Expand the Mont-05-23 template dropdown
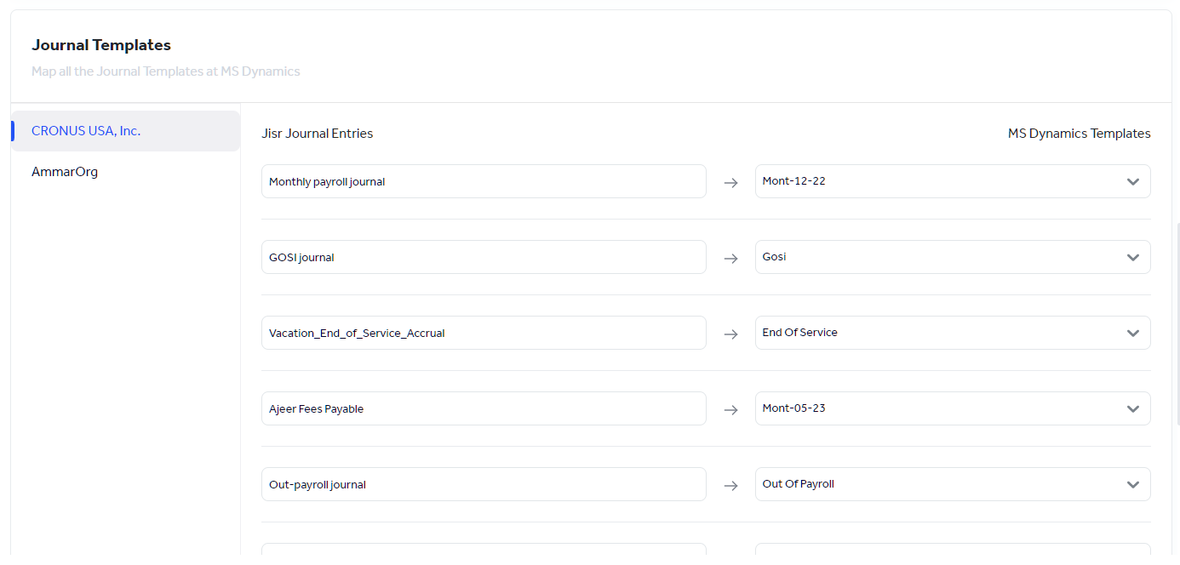Screen dimensions: 1180x565 [1133, 408]
